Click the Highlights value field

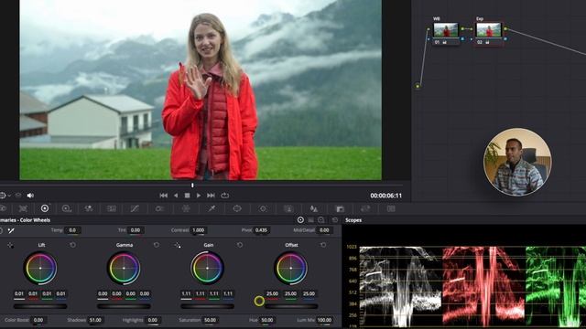pos(153,320)
